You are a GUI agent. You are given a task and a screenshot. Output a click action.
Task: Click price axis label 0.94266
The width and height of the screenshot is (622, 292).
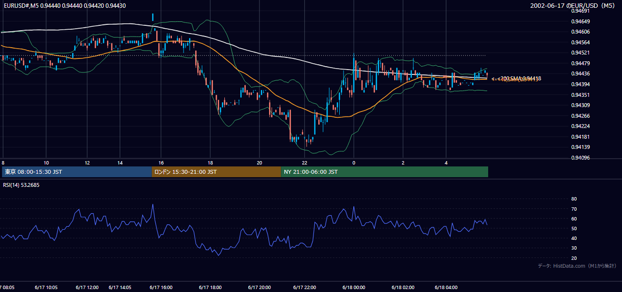pos(581,116)
